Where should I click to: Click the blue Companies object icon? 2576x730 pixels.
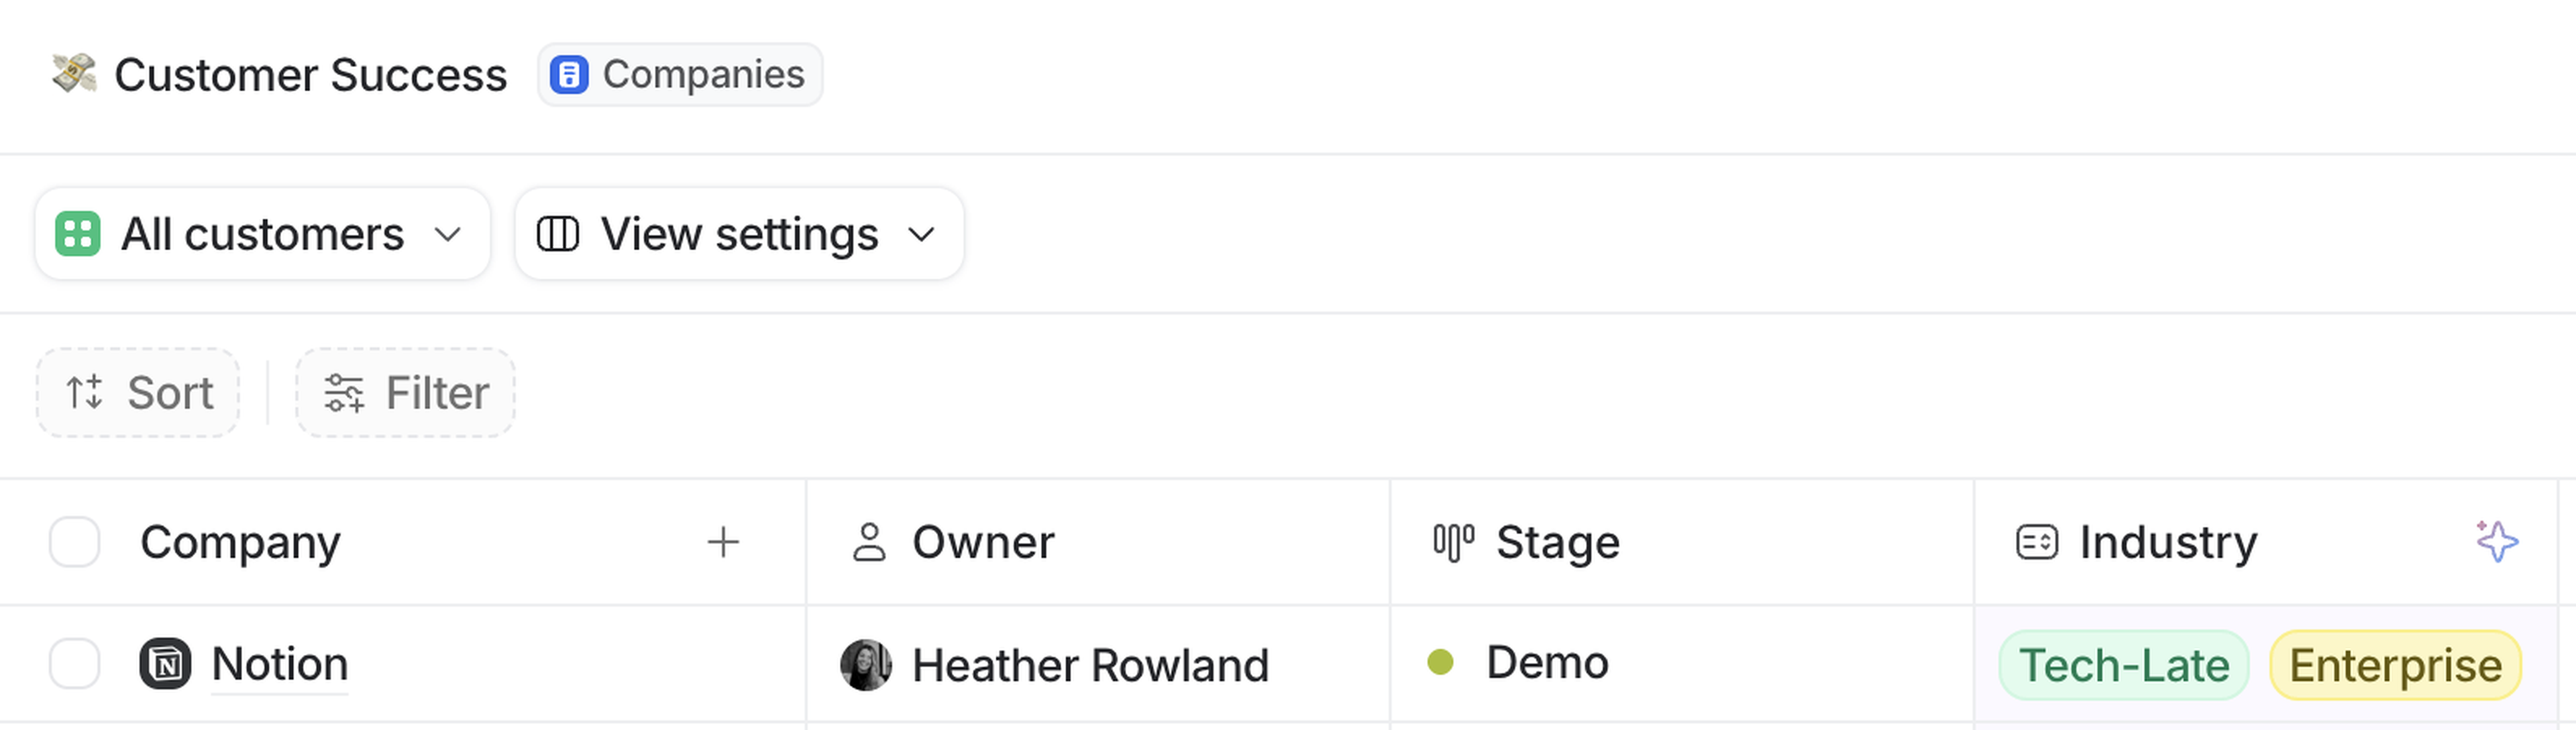point(569,75)
